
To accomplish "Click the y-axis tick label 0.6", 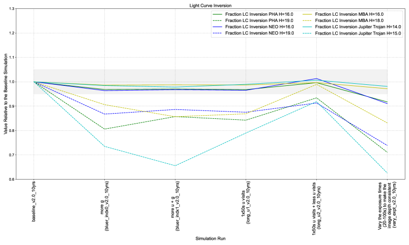I will pyautogui.click(x=11, y=180).
